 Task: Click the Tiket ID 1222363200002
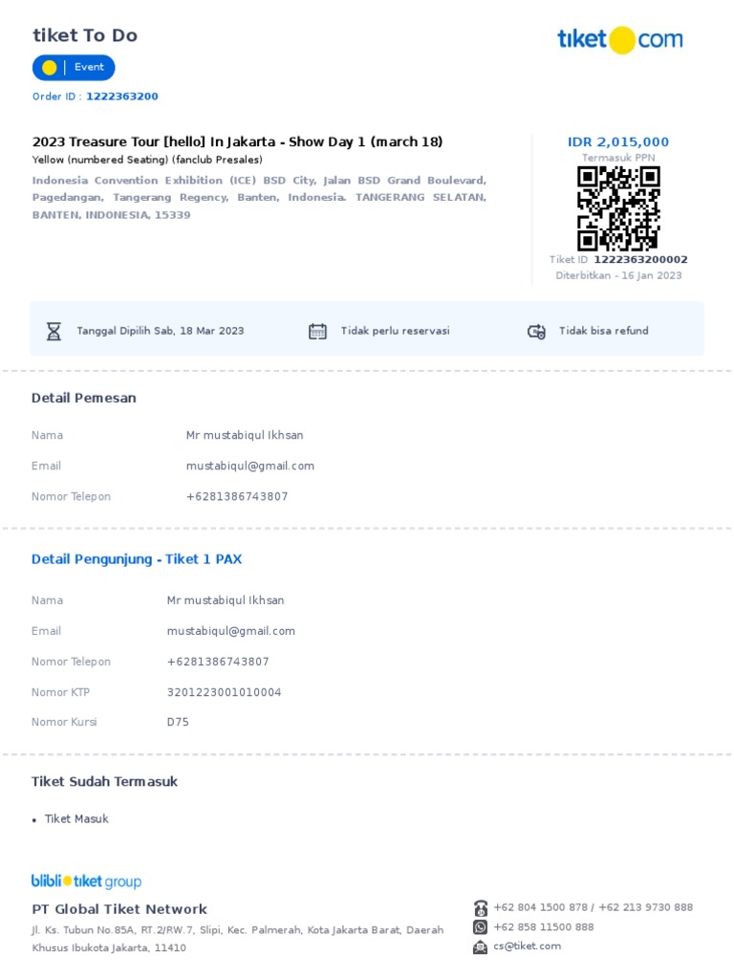pyautogui.click(x=640, y=259)
